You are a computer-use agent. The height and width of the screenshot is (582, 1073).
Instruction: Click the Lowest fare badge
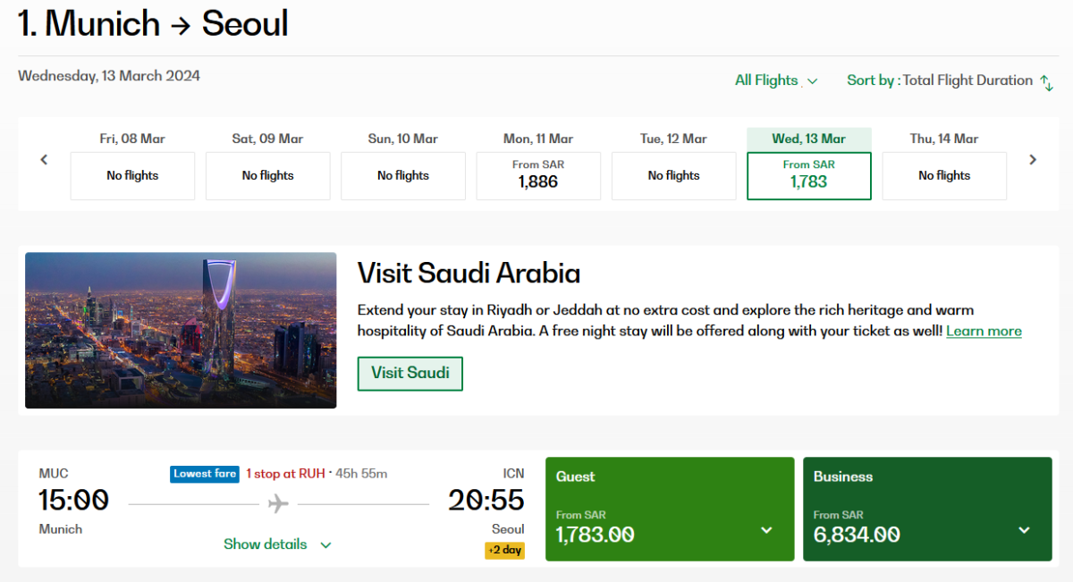205,474
